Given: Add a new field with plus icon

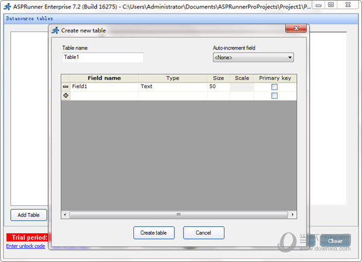Looking at the screenshot, I should [x=66, y=95].
